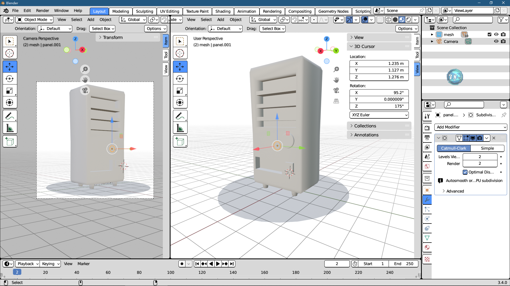Hide the Camera collection in viewport
This screenshot has height=286, width=510.
click(x=496, y=41)
